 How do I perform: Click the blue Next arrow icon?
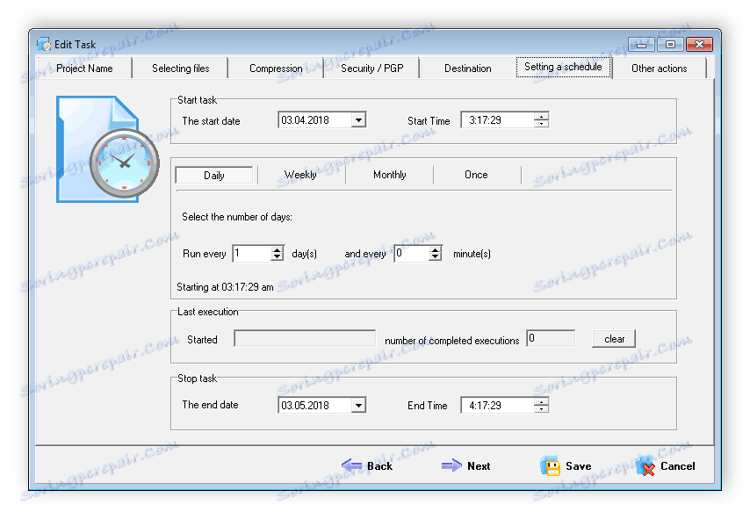(x=452, y=465)
